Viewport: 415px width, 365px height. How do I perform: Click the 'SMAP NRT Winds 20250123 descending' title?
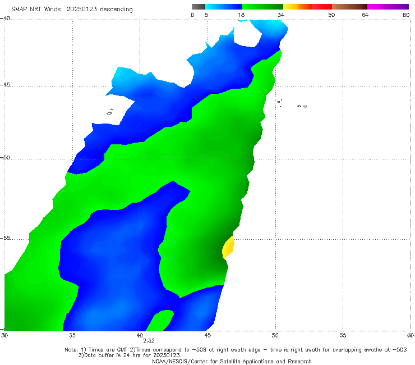point(72,9)
